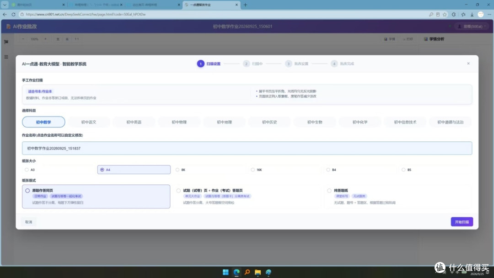Choose the 试题页 + 作业答题页 layout
The width and height of the screenshot is (494, 278).
click(x=247, y=197)
